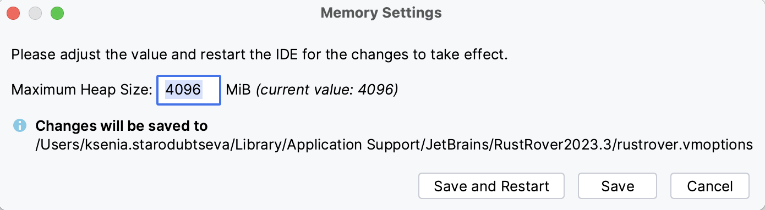The image size is (765, 210).
Task: Click the restart instruction text
Action: click(259, 55)
